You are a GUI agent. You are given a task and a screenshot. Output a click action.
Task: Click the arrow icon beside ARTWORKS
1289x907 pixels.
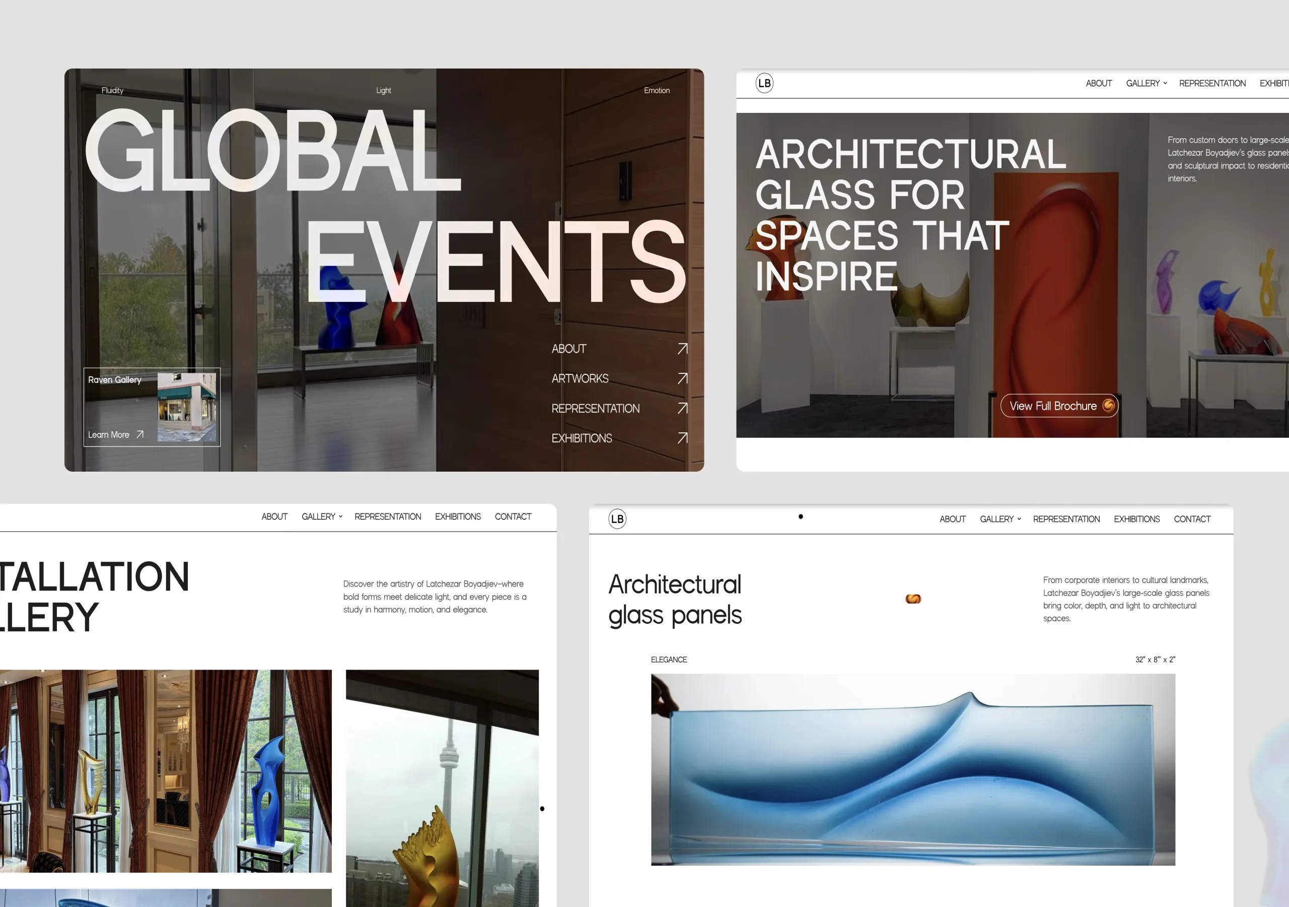tap(683, 378)
